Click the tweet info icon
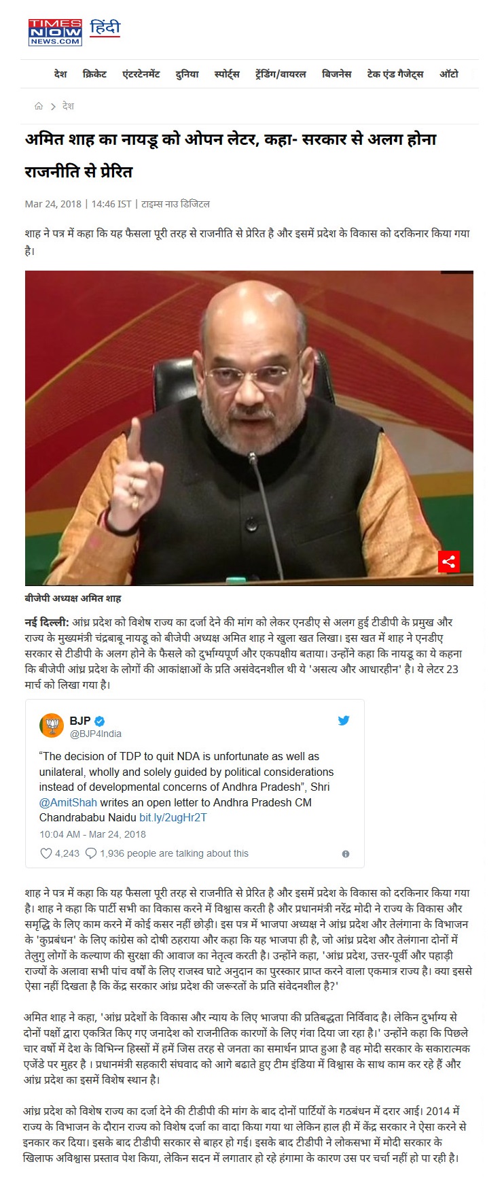Viewport: 504px width, 1198px height. coord(346,854)
